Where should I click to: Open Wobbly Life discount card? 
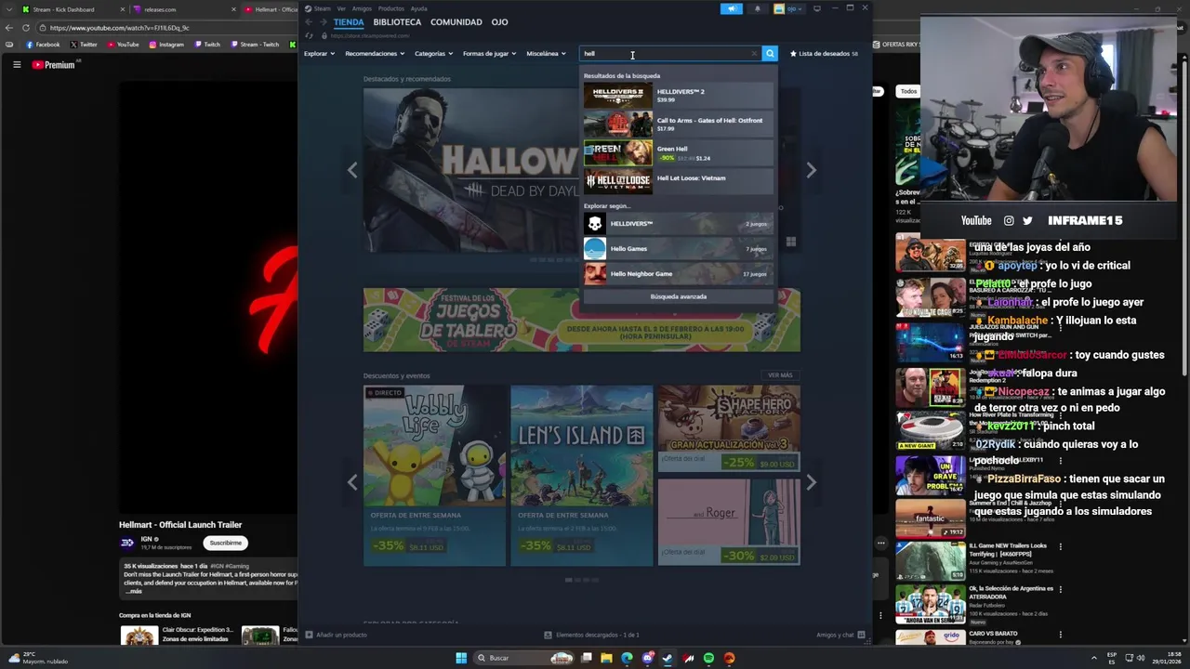coord(434,476)
